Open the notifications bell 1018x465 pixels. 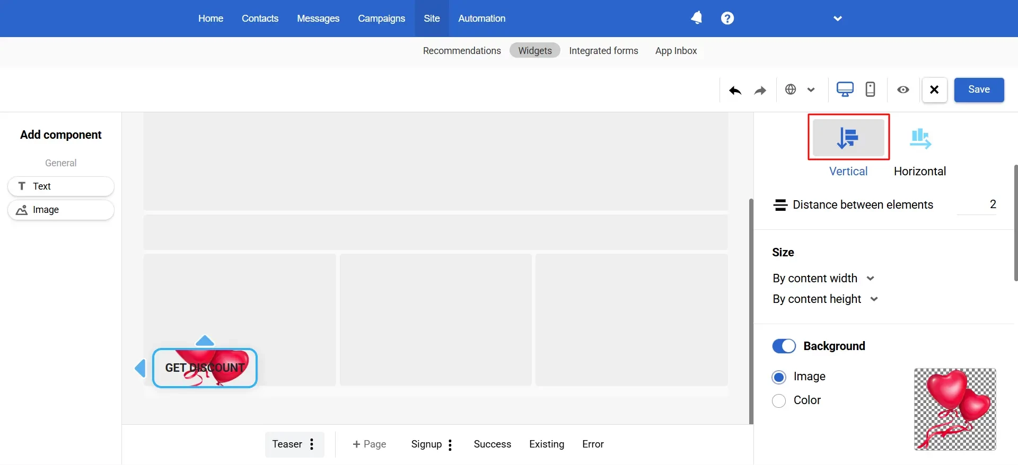pos(697,18)
